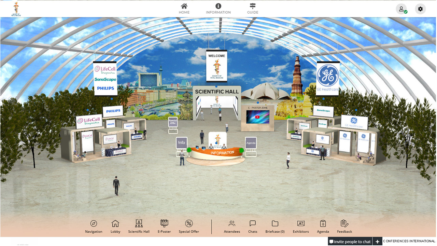Image resolution: width=437 pixels, height=246 pixels.
Task: Go to Home in top navigation
Action: 184,9
